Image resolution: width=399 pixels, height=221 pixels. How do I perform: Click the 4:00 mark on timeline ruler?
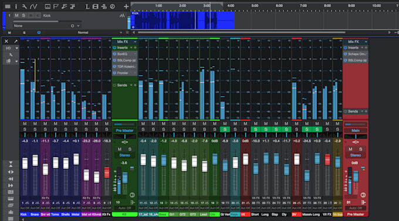[231, 6]
